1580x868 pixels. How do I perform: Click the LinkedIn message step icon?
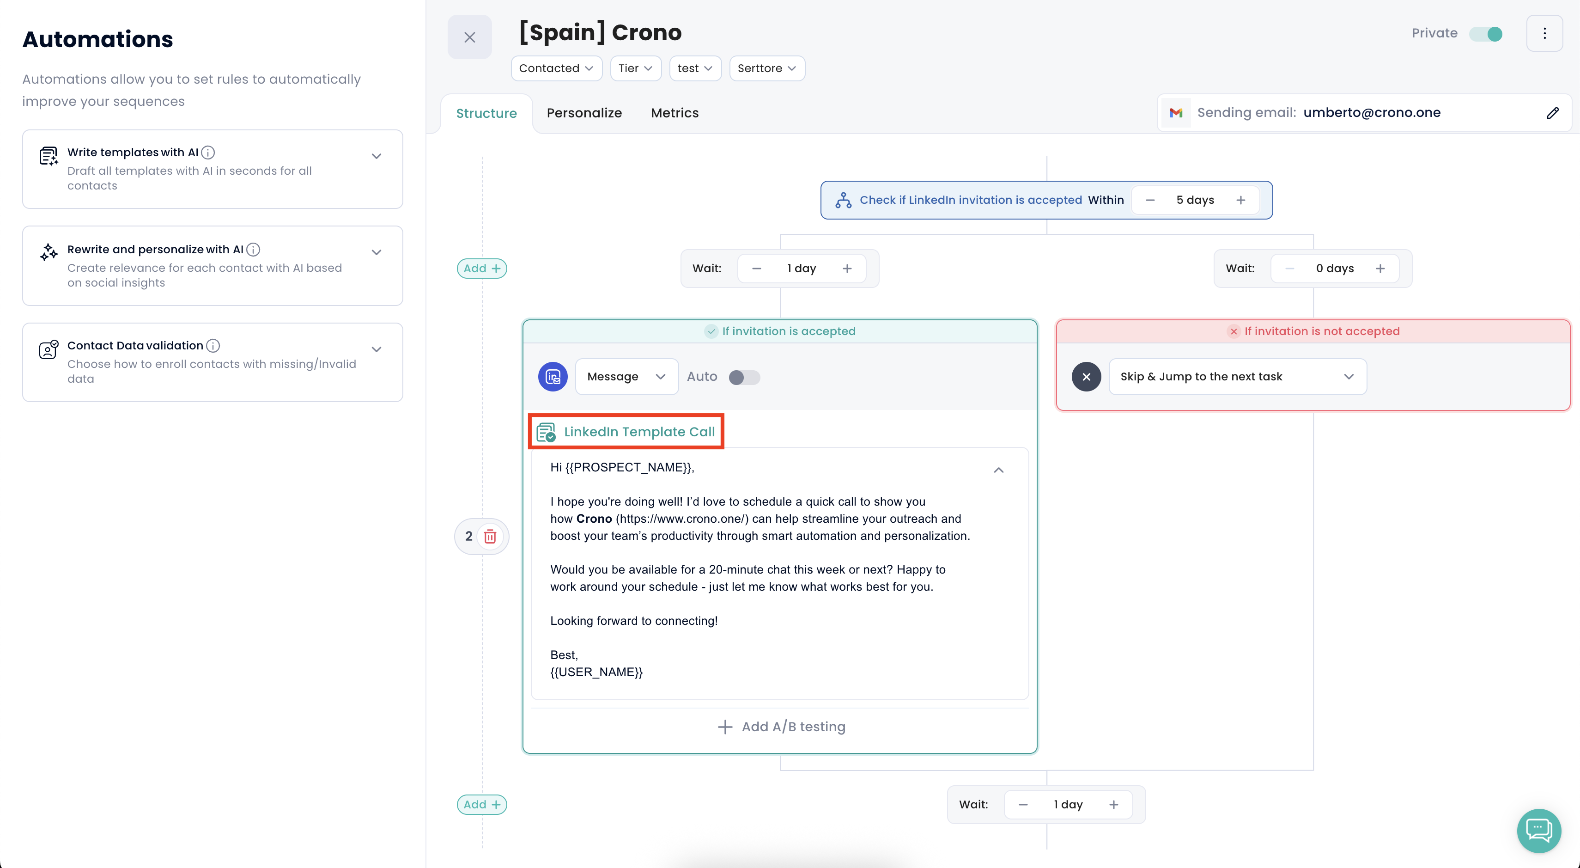point(553,377)
